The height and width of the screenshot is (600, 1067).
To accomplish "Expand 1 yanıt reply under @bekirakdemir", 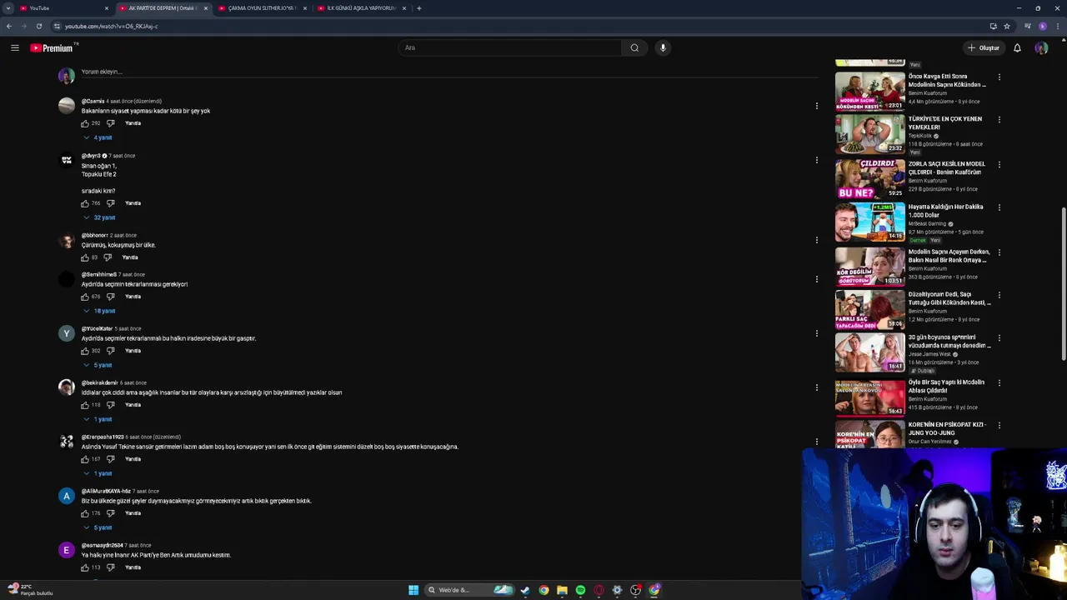I will point(98,419).
